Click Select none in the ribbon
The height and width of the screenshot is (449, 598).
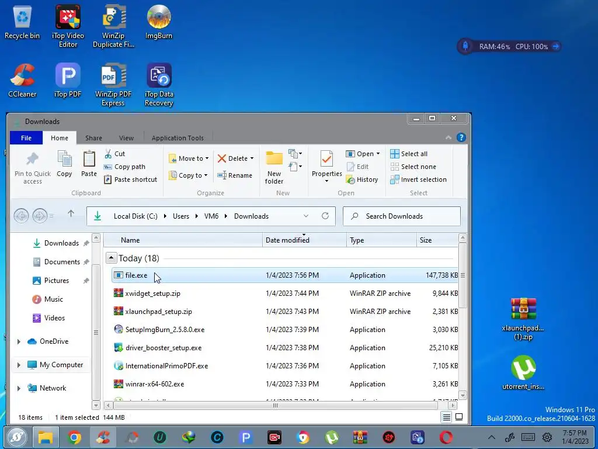click(x=413, y=167)
